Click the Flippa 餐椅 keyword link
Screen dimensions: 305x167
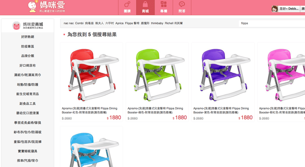[132, 23]
